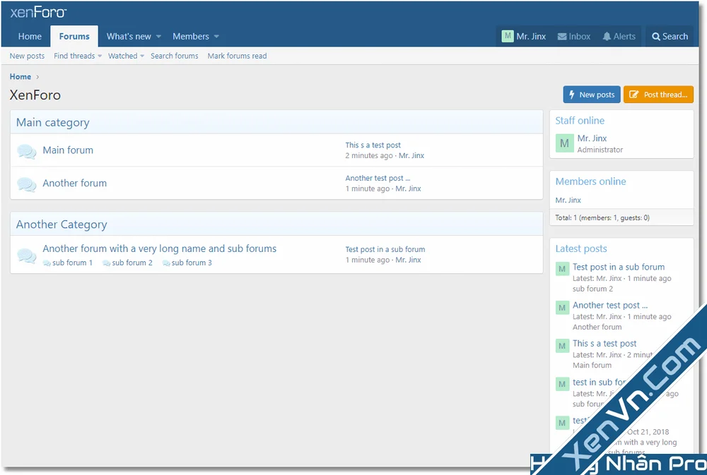The image size is (707, 475).
Task: Click the Mark forums read link
Action: coord(237,56)
